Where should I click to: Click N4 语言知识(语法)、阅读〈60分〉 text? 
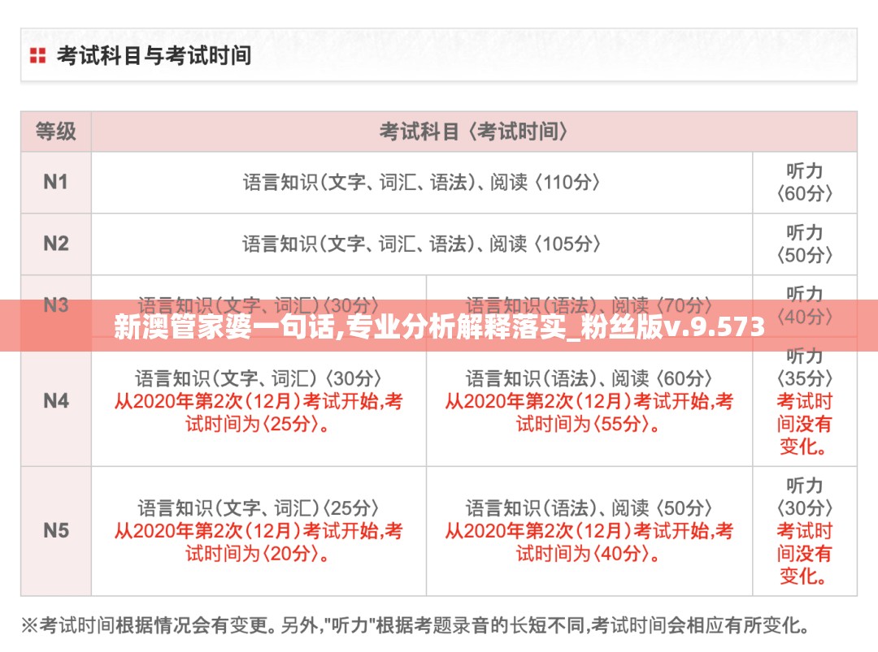589,378
